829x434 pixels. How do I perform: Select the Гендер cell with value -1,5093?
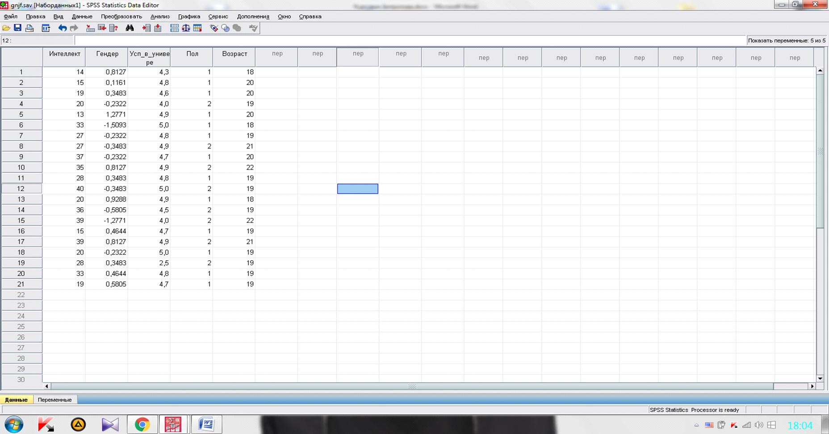(x=107, y=125)
